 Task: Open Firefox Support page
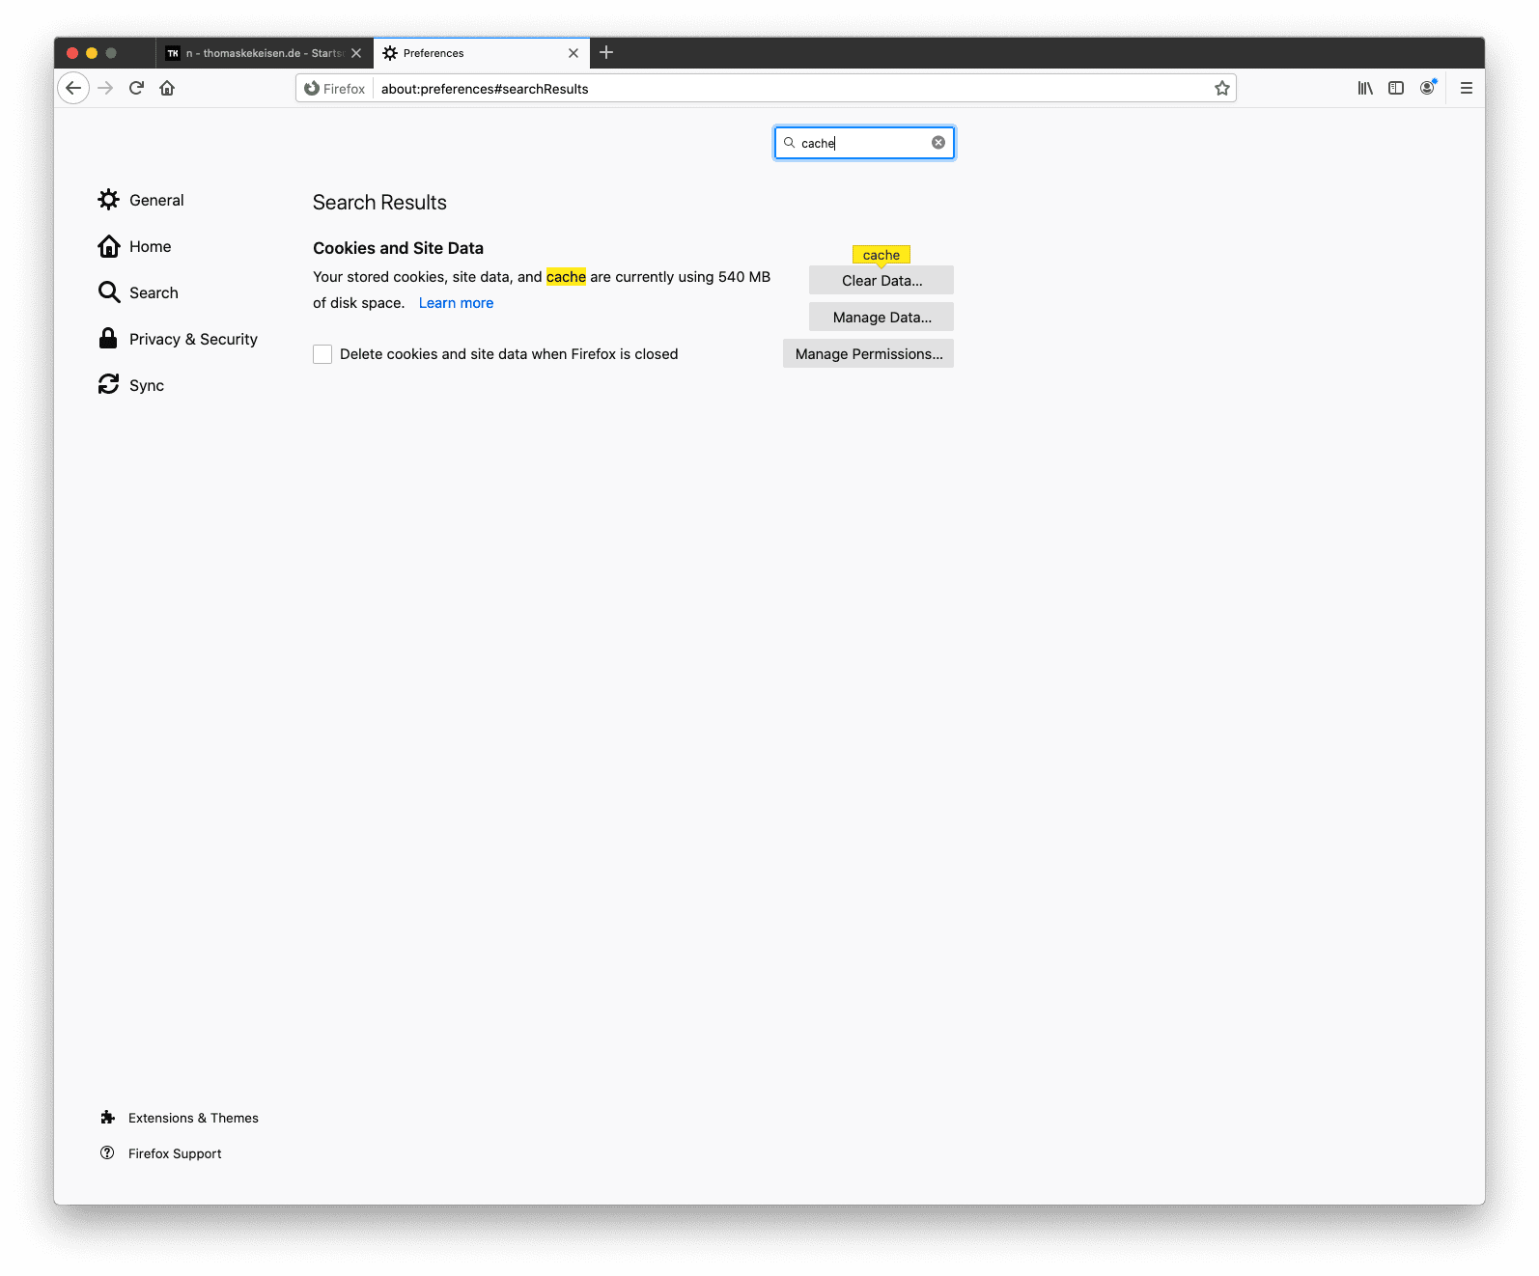coord(161,1153)
